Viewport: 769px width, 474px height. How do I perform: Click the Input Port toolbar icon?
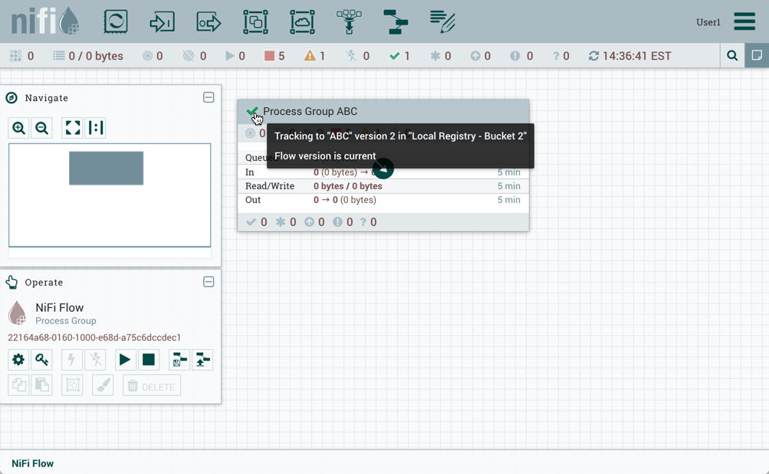click(x=162, y=21)
